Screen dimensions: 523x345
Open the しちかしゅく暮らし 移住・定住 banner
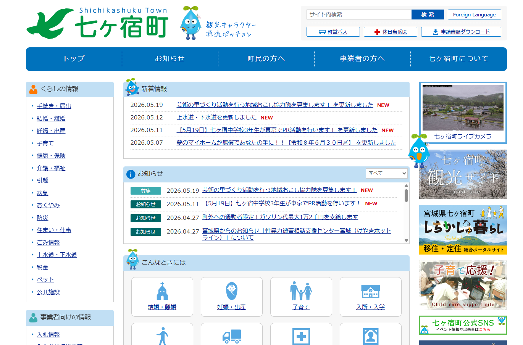463,230
